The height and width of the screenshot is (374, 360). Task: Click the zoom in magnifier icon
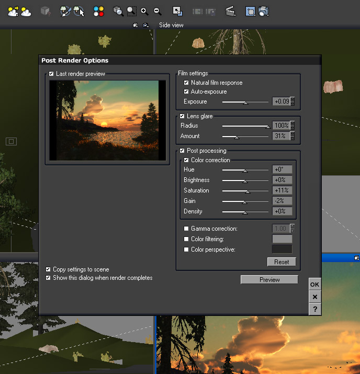144,10
